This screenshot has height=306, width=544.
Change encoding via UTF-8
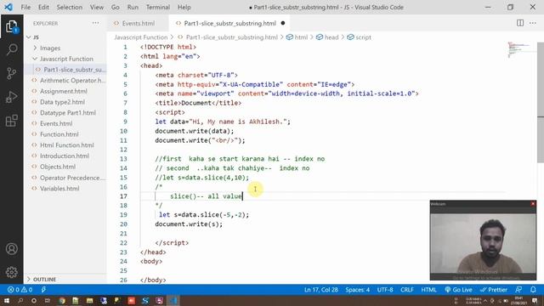[385, 290]
